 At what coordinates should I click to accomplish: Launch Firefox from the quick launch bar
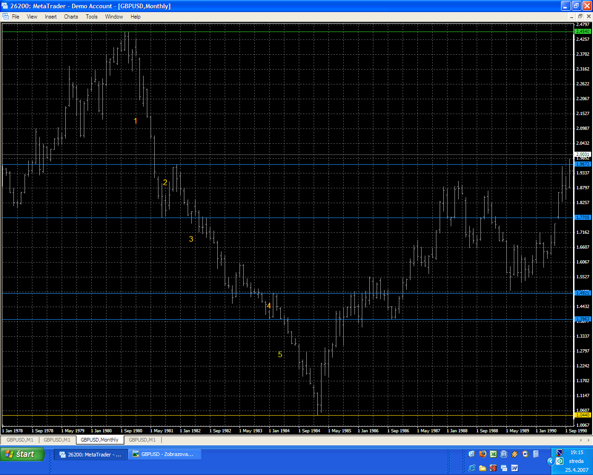483,454
